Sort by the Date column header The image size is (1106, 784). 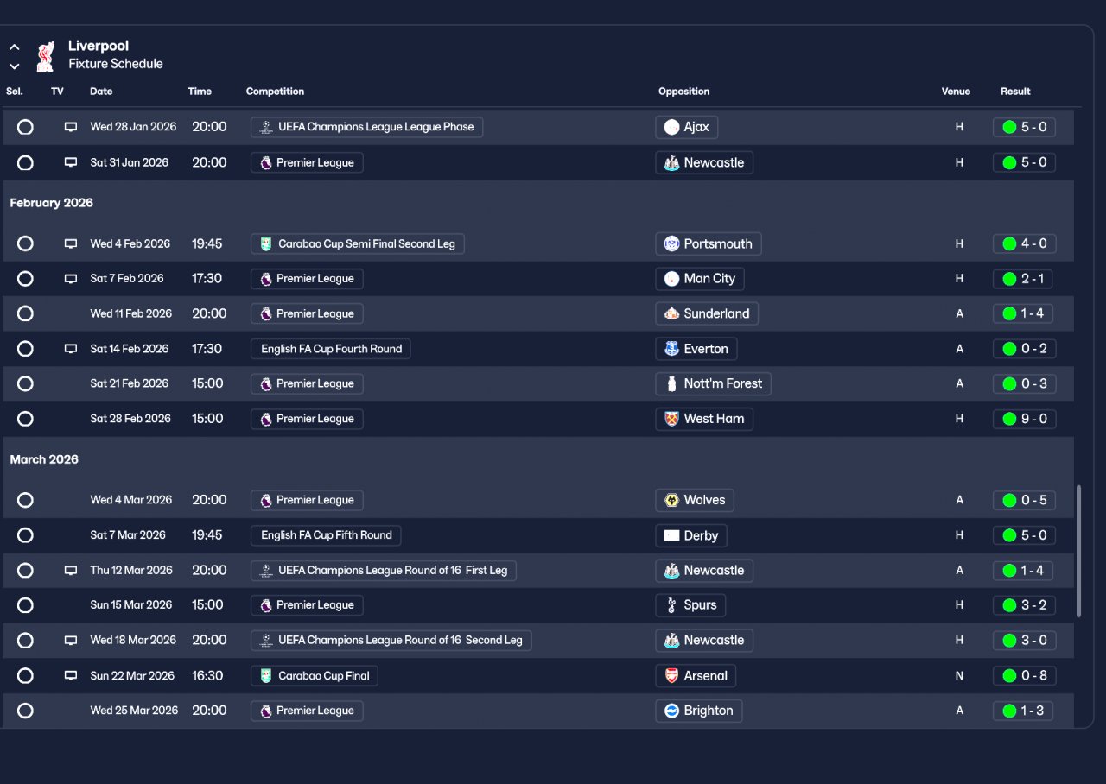point(101,92)
